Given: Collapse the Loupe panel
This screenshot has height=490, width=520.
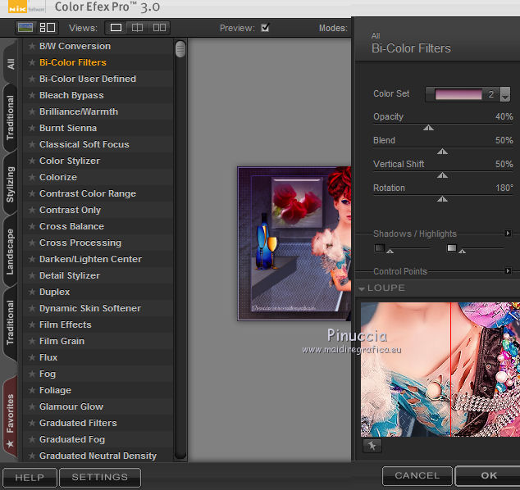Looking at the screenshot, I should pos(362,288).
